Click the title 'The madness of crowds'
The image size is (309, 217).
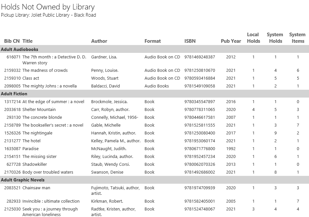(x=45, y=70)
